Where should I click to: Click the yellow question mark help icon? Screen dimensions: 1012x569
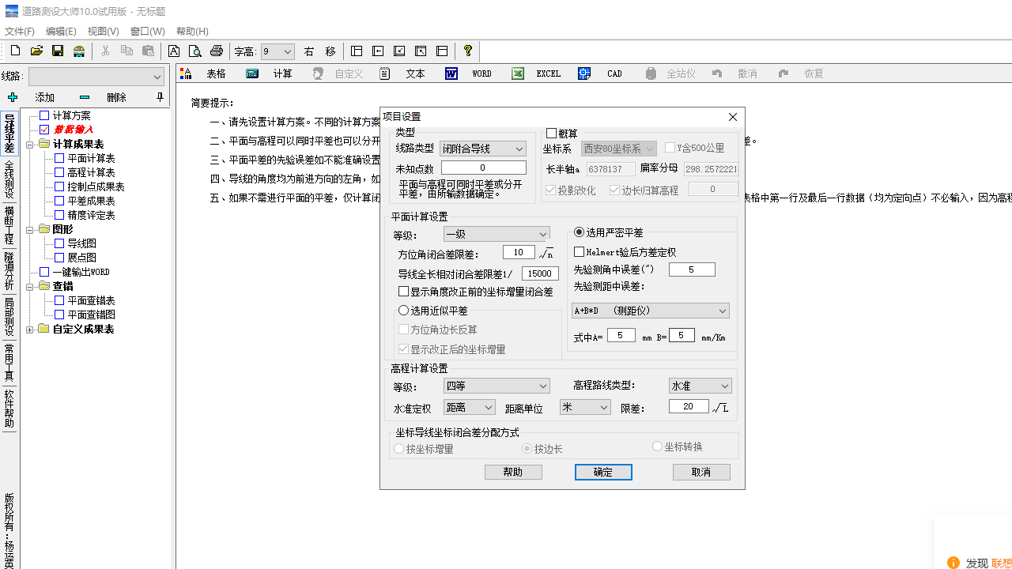point(468,51)
